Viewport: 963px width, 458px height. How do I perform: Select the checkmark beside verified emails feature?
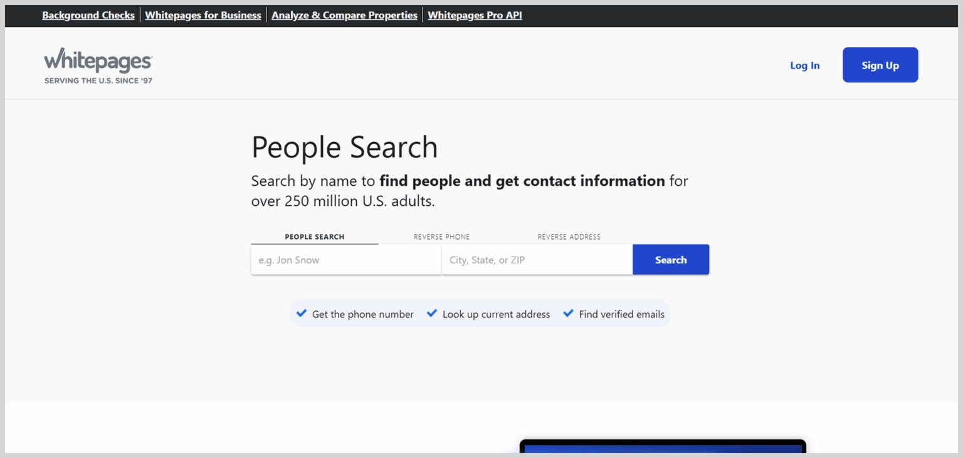(x=569, y=313)
